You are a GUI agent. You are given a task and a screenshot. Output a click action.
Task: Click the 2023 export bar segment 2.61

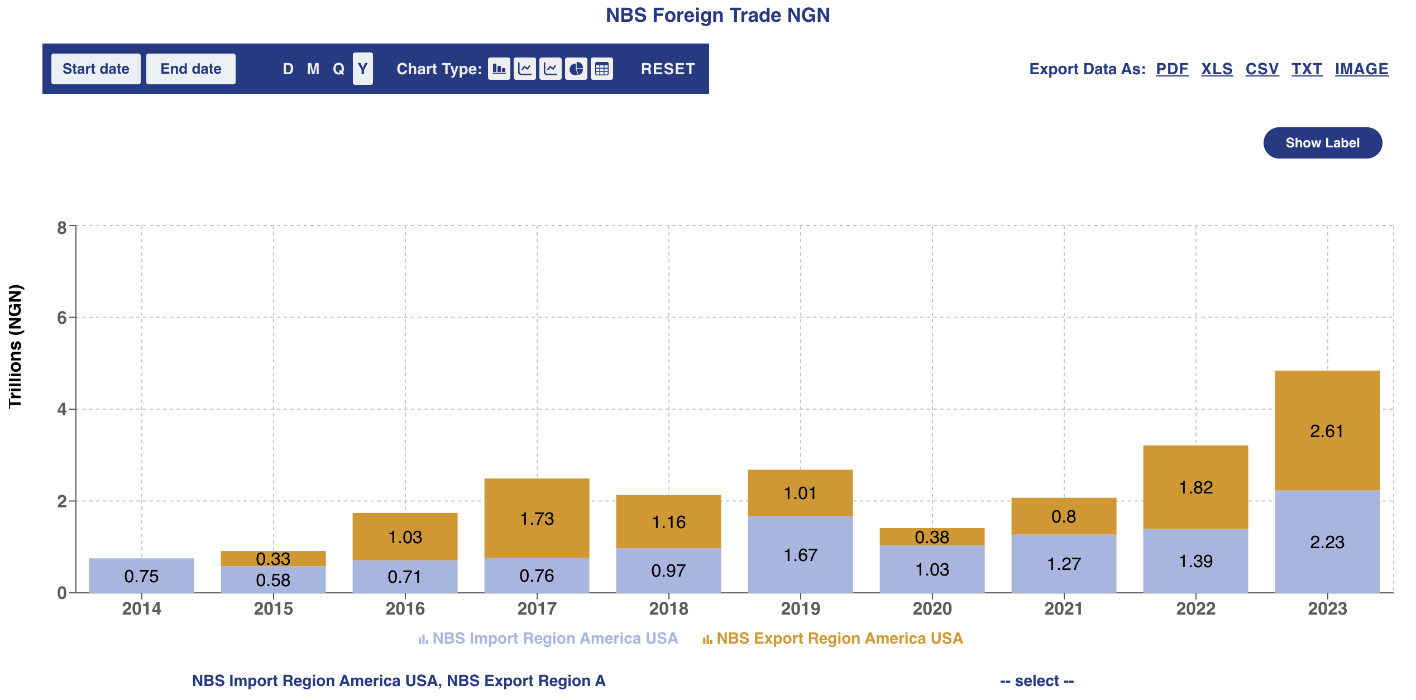(x=1327, y=430)
